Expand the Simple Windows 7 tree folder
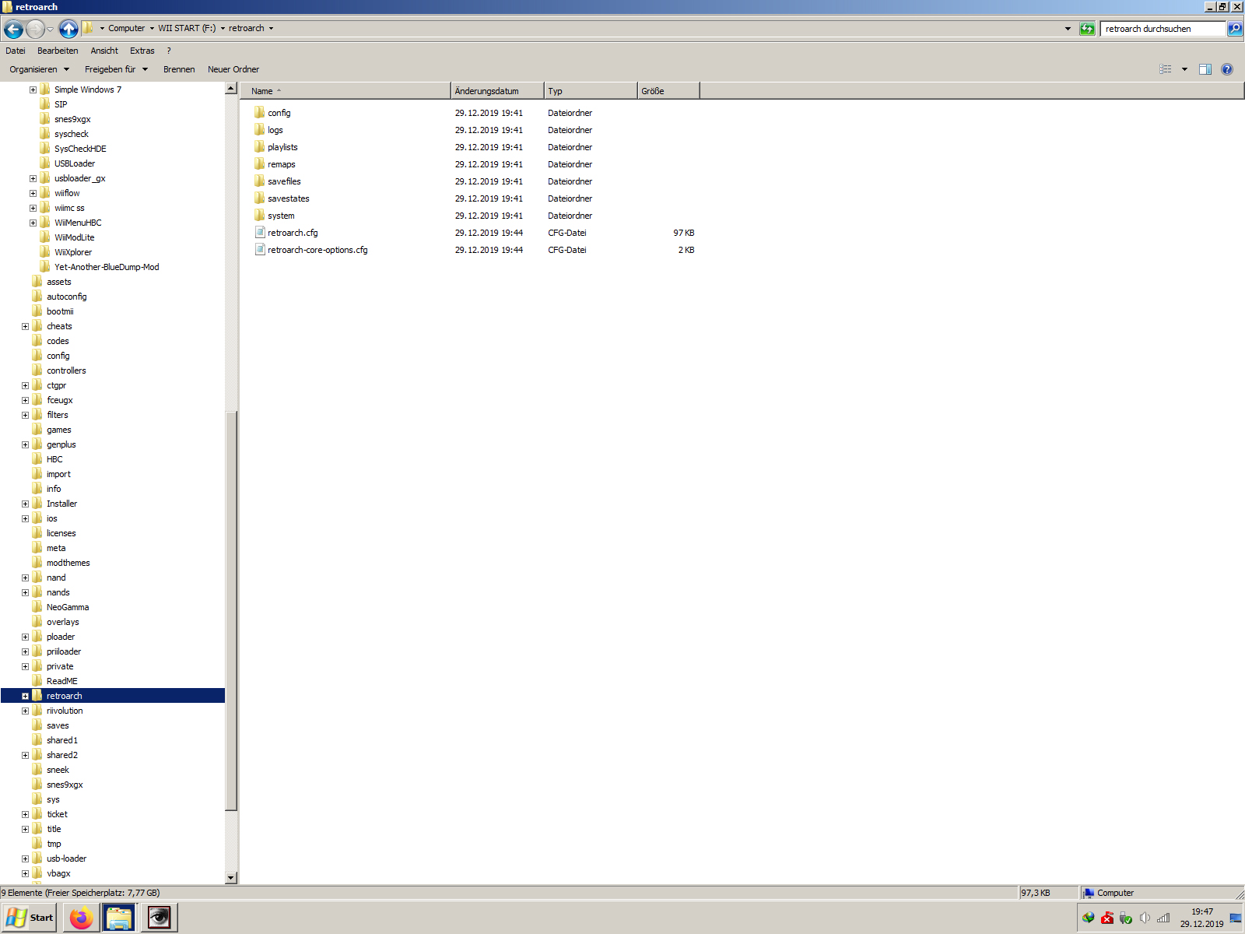Screen dimensions: 1245x934 [33, 90]
